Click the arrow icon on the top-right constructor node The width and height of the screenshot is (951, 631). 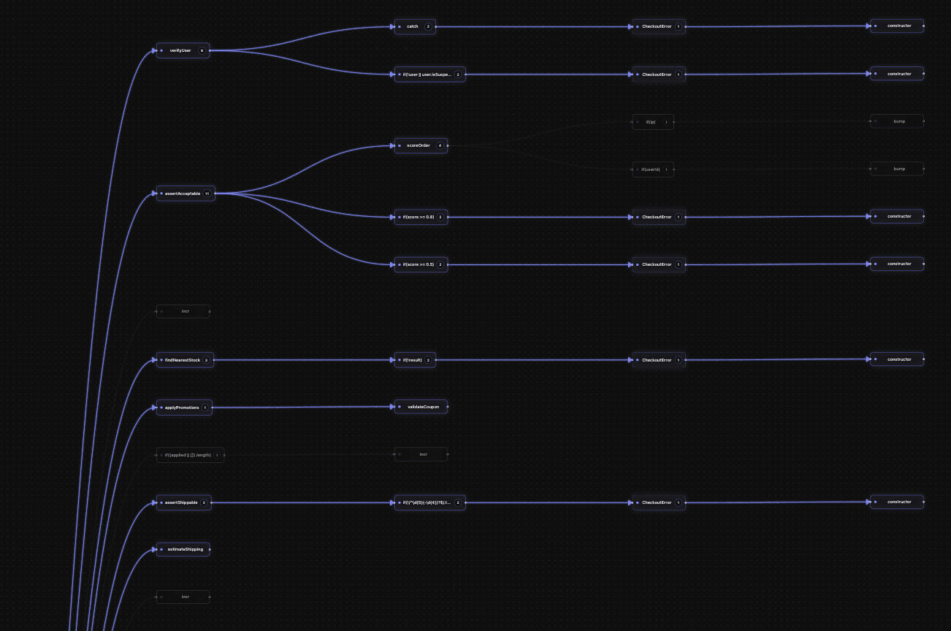tap(867, 26)
